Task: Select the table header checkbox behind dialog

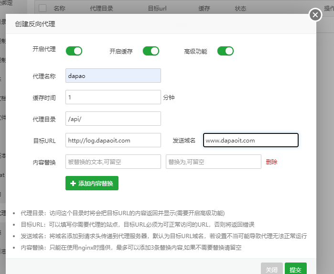Action: pos(43,8)
